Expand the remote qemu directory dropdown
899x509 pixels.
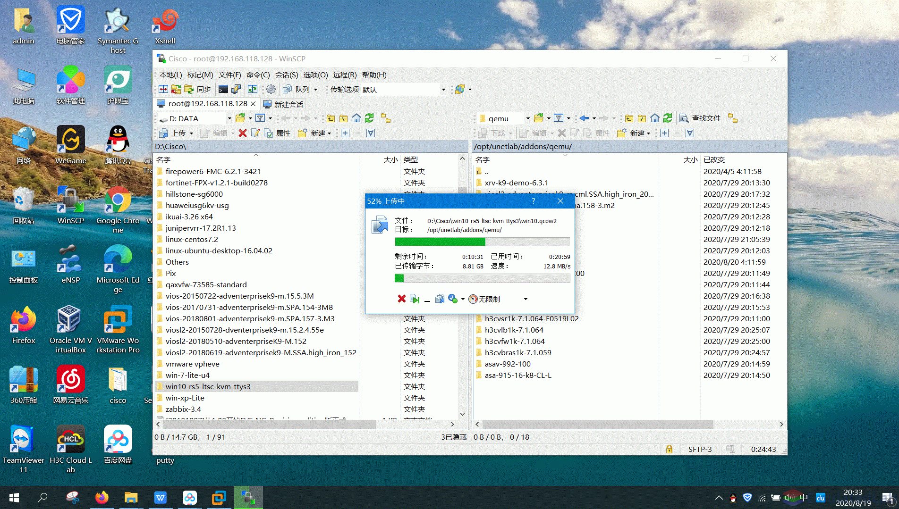pyautogui.click(x=528, y=118)
